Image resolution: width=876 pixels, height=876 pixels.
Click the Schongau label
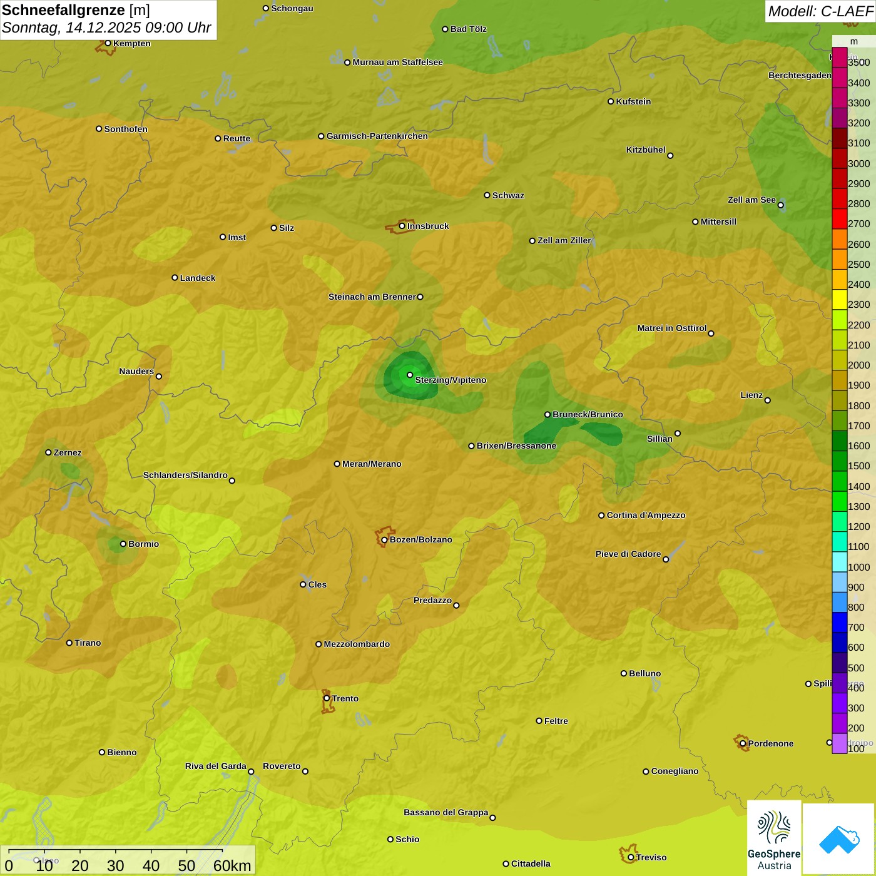pos(292,8)
